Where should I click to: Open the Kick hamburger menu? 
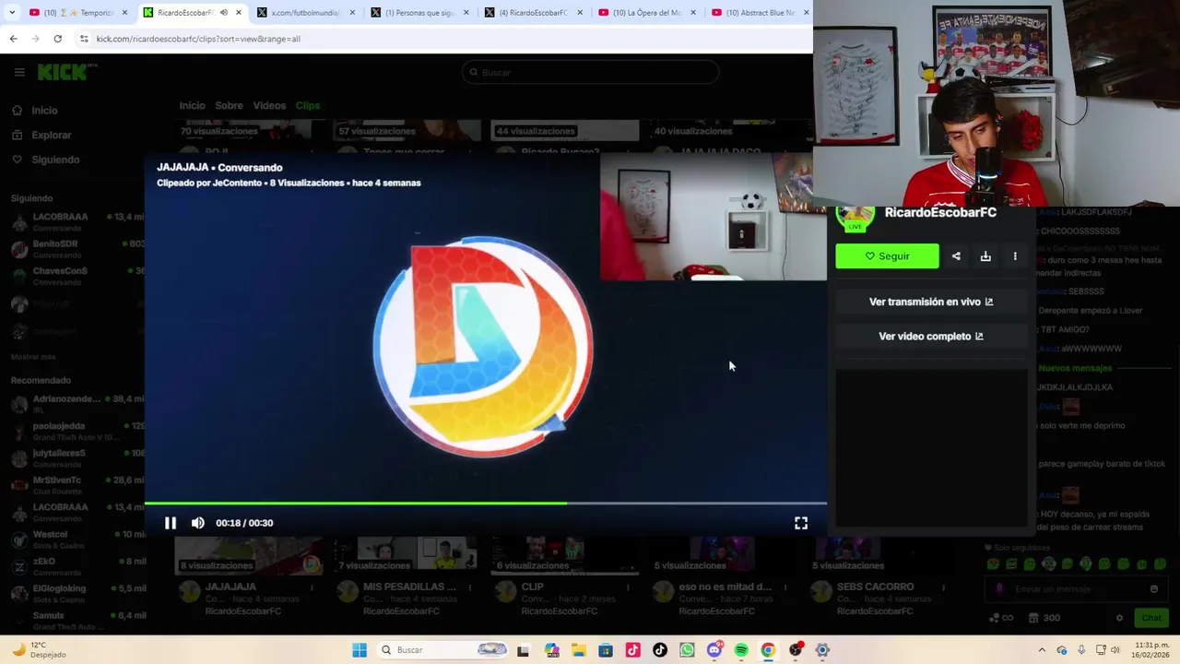19,72
